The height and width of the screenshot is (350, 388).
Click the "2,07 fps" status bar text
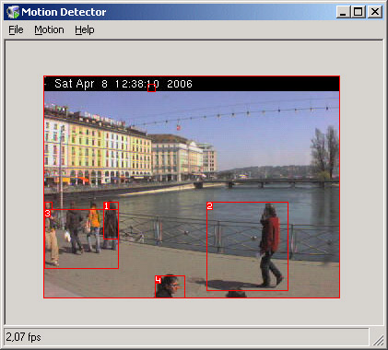23,337
